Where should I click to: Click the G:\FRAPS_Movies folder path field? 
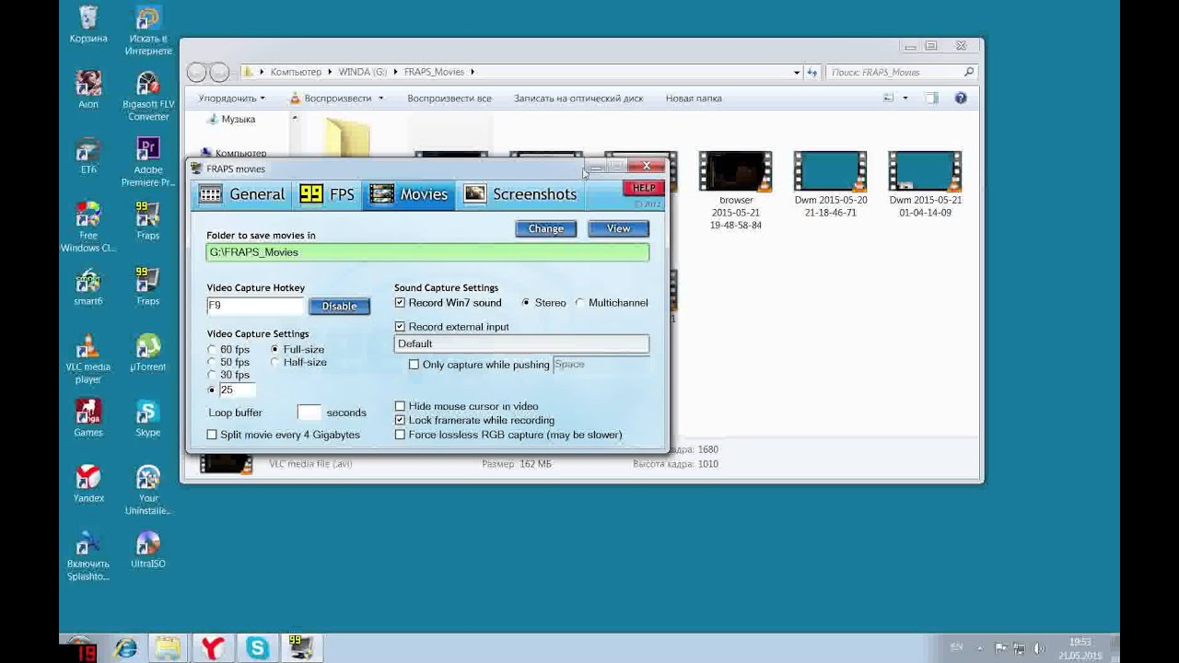coord(427,252)
